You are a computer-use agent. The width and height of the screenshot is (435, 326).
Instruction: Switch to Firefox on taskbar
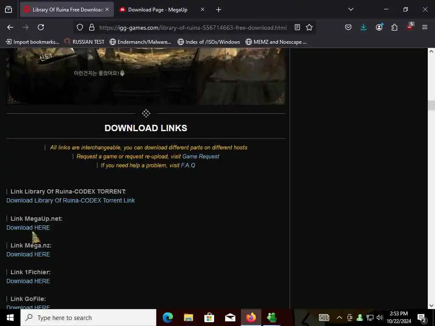coord(251,318)
